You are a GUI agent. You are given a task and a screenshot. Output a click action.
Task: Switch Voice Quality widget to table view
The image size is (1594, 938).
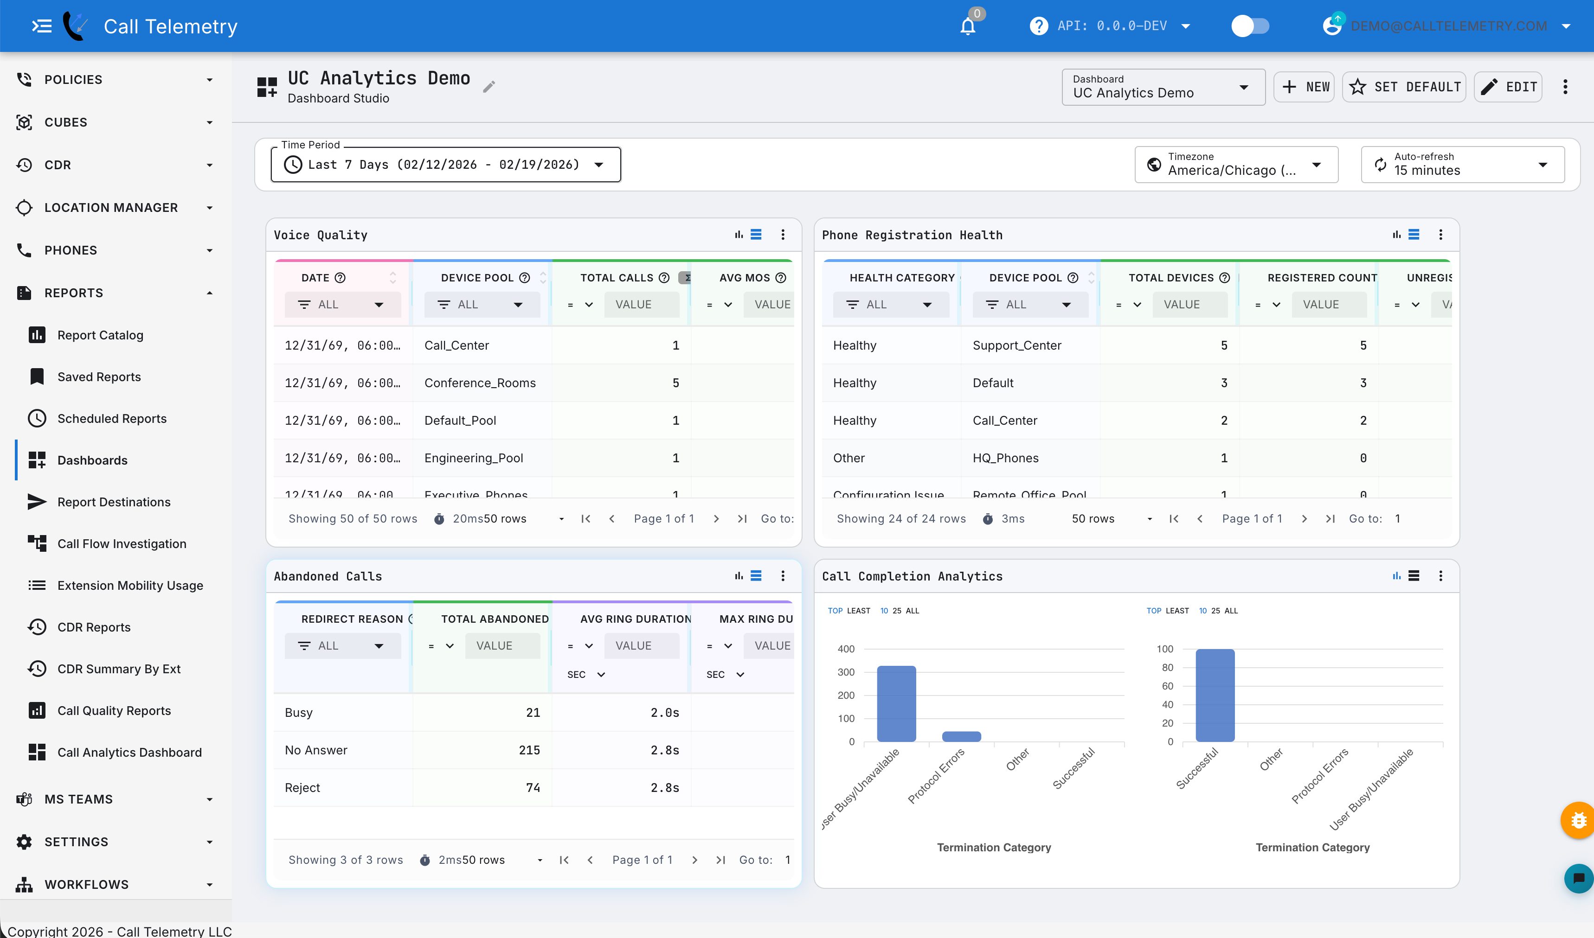coord(756,235)
